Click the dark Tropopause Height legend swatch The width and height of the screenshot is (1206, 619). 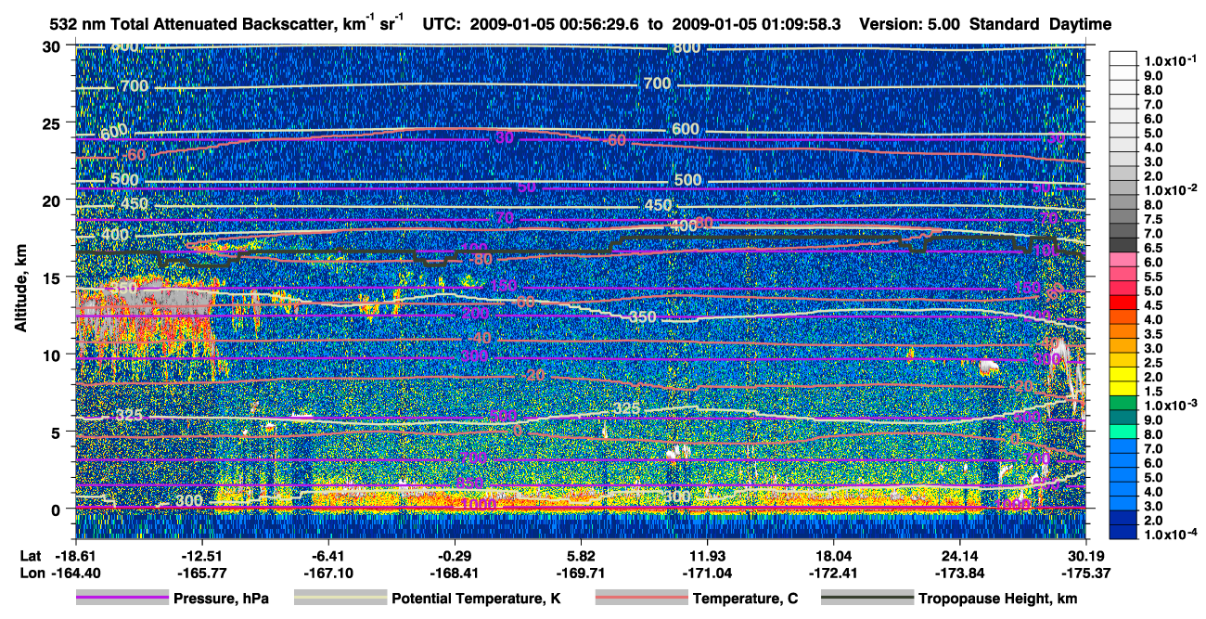point(866,600)
